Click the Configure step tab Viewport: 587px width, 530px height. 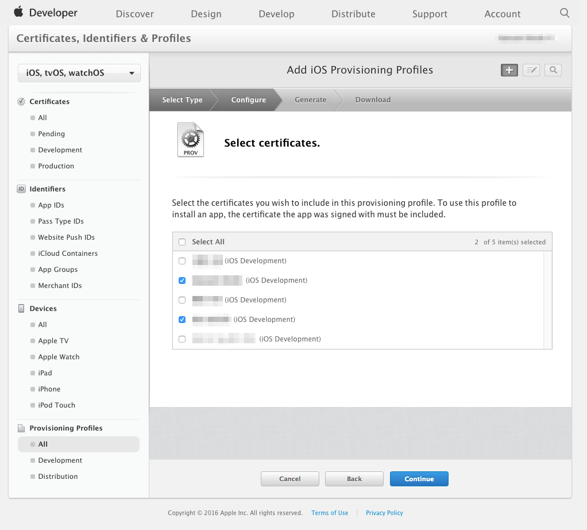coord(249,99)
